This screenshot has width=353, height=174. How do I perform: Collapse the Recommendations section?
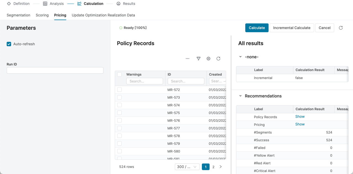click(240, 96)
